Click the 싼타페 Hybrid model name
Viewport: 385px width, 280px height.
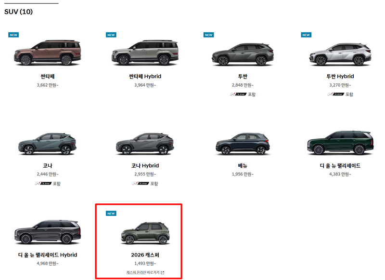tap(145, 76)
